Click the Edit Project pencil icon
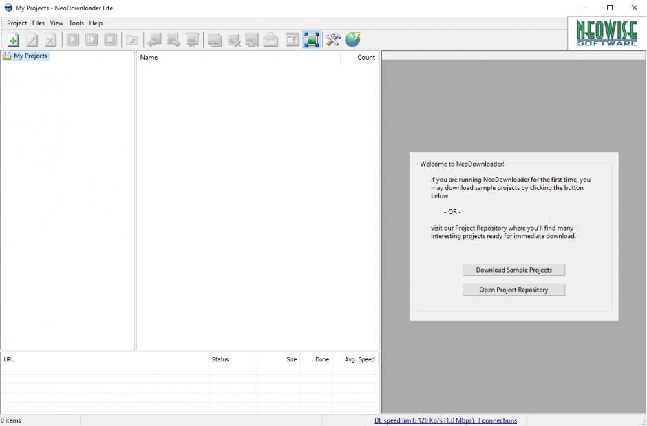The height and width of the screenshot is (426, 647). point(32,40)
